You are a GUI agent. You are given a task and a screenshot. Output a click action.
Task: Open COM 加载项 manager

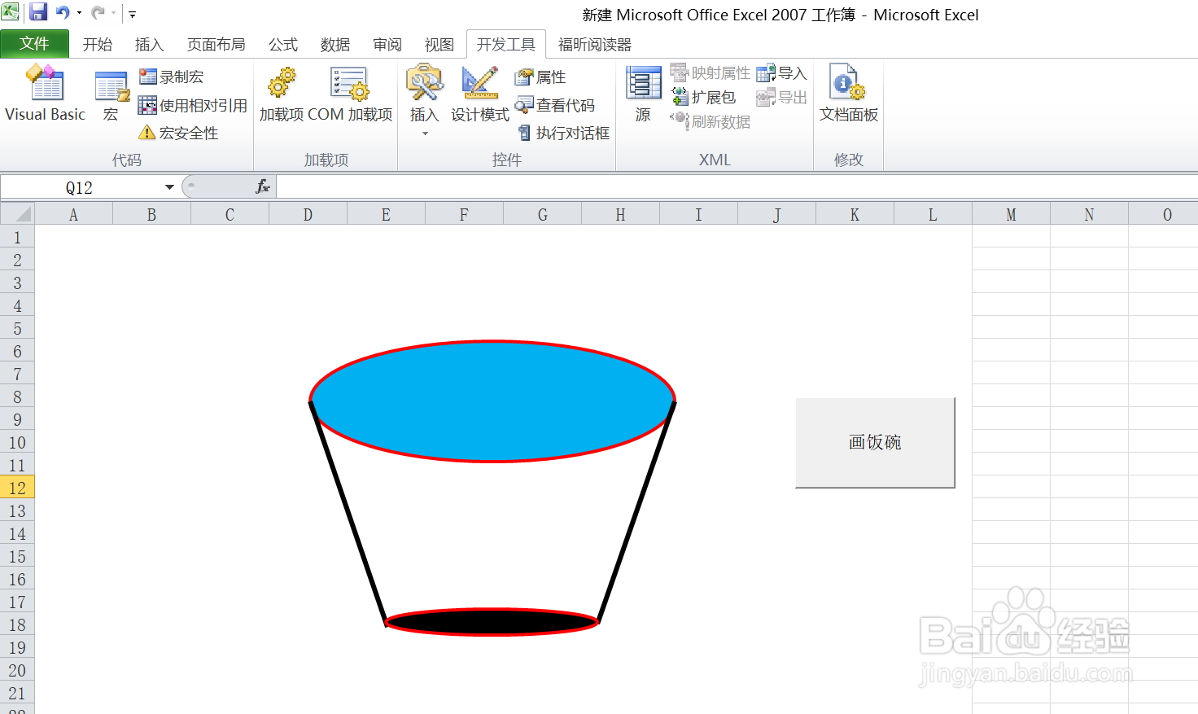pyautogui.click(x=348, y=94)
